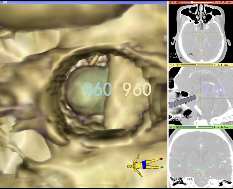Image resolution: width=233 pixels, height=189 pixels.
Task: Click the R label of the red slice view
Action: click(x=174, y=2)
